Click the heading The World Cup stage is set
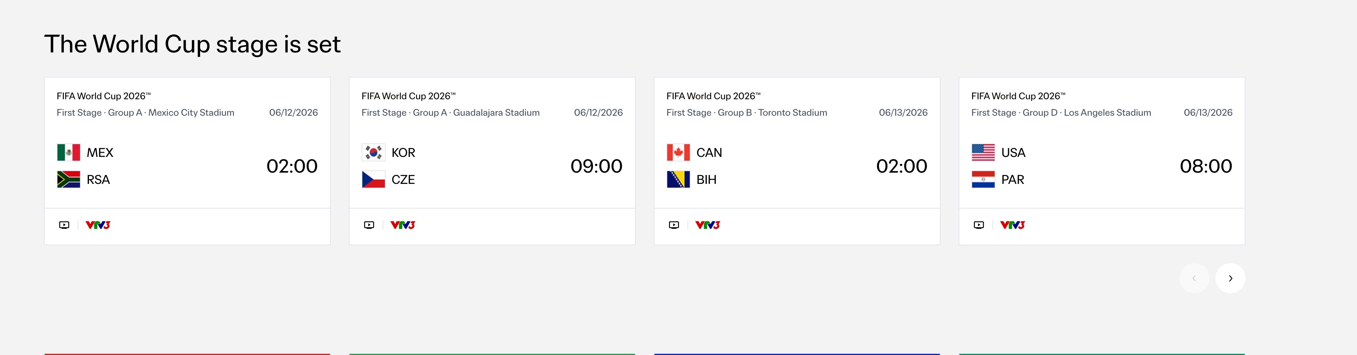Viewport: 1357px width, 355px height. [193, 45]
